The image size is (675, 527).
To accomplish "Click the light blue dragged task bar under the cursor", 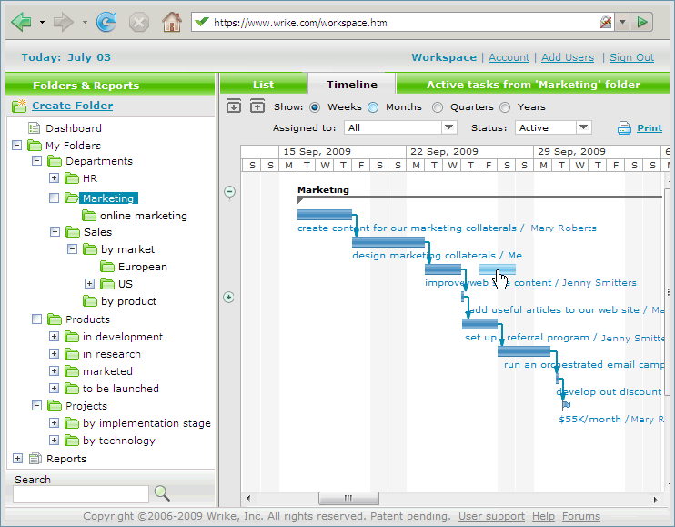I will [498, 269].
